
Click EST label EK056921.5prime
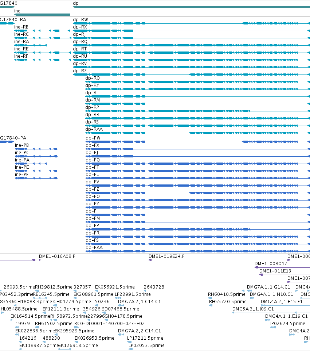point(115,287)
